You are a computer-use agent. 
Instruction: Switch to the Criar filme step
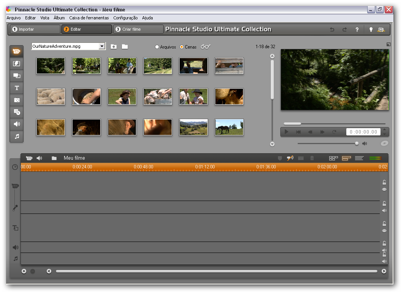click(x=138, y=29)
